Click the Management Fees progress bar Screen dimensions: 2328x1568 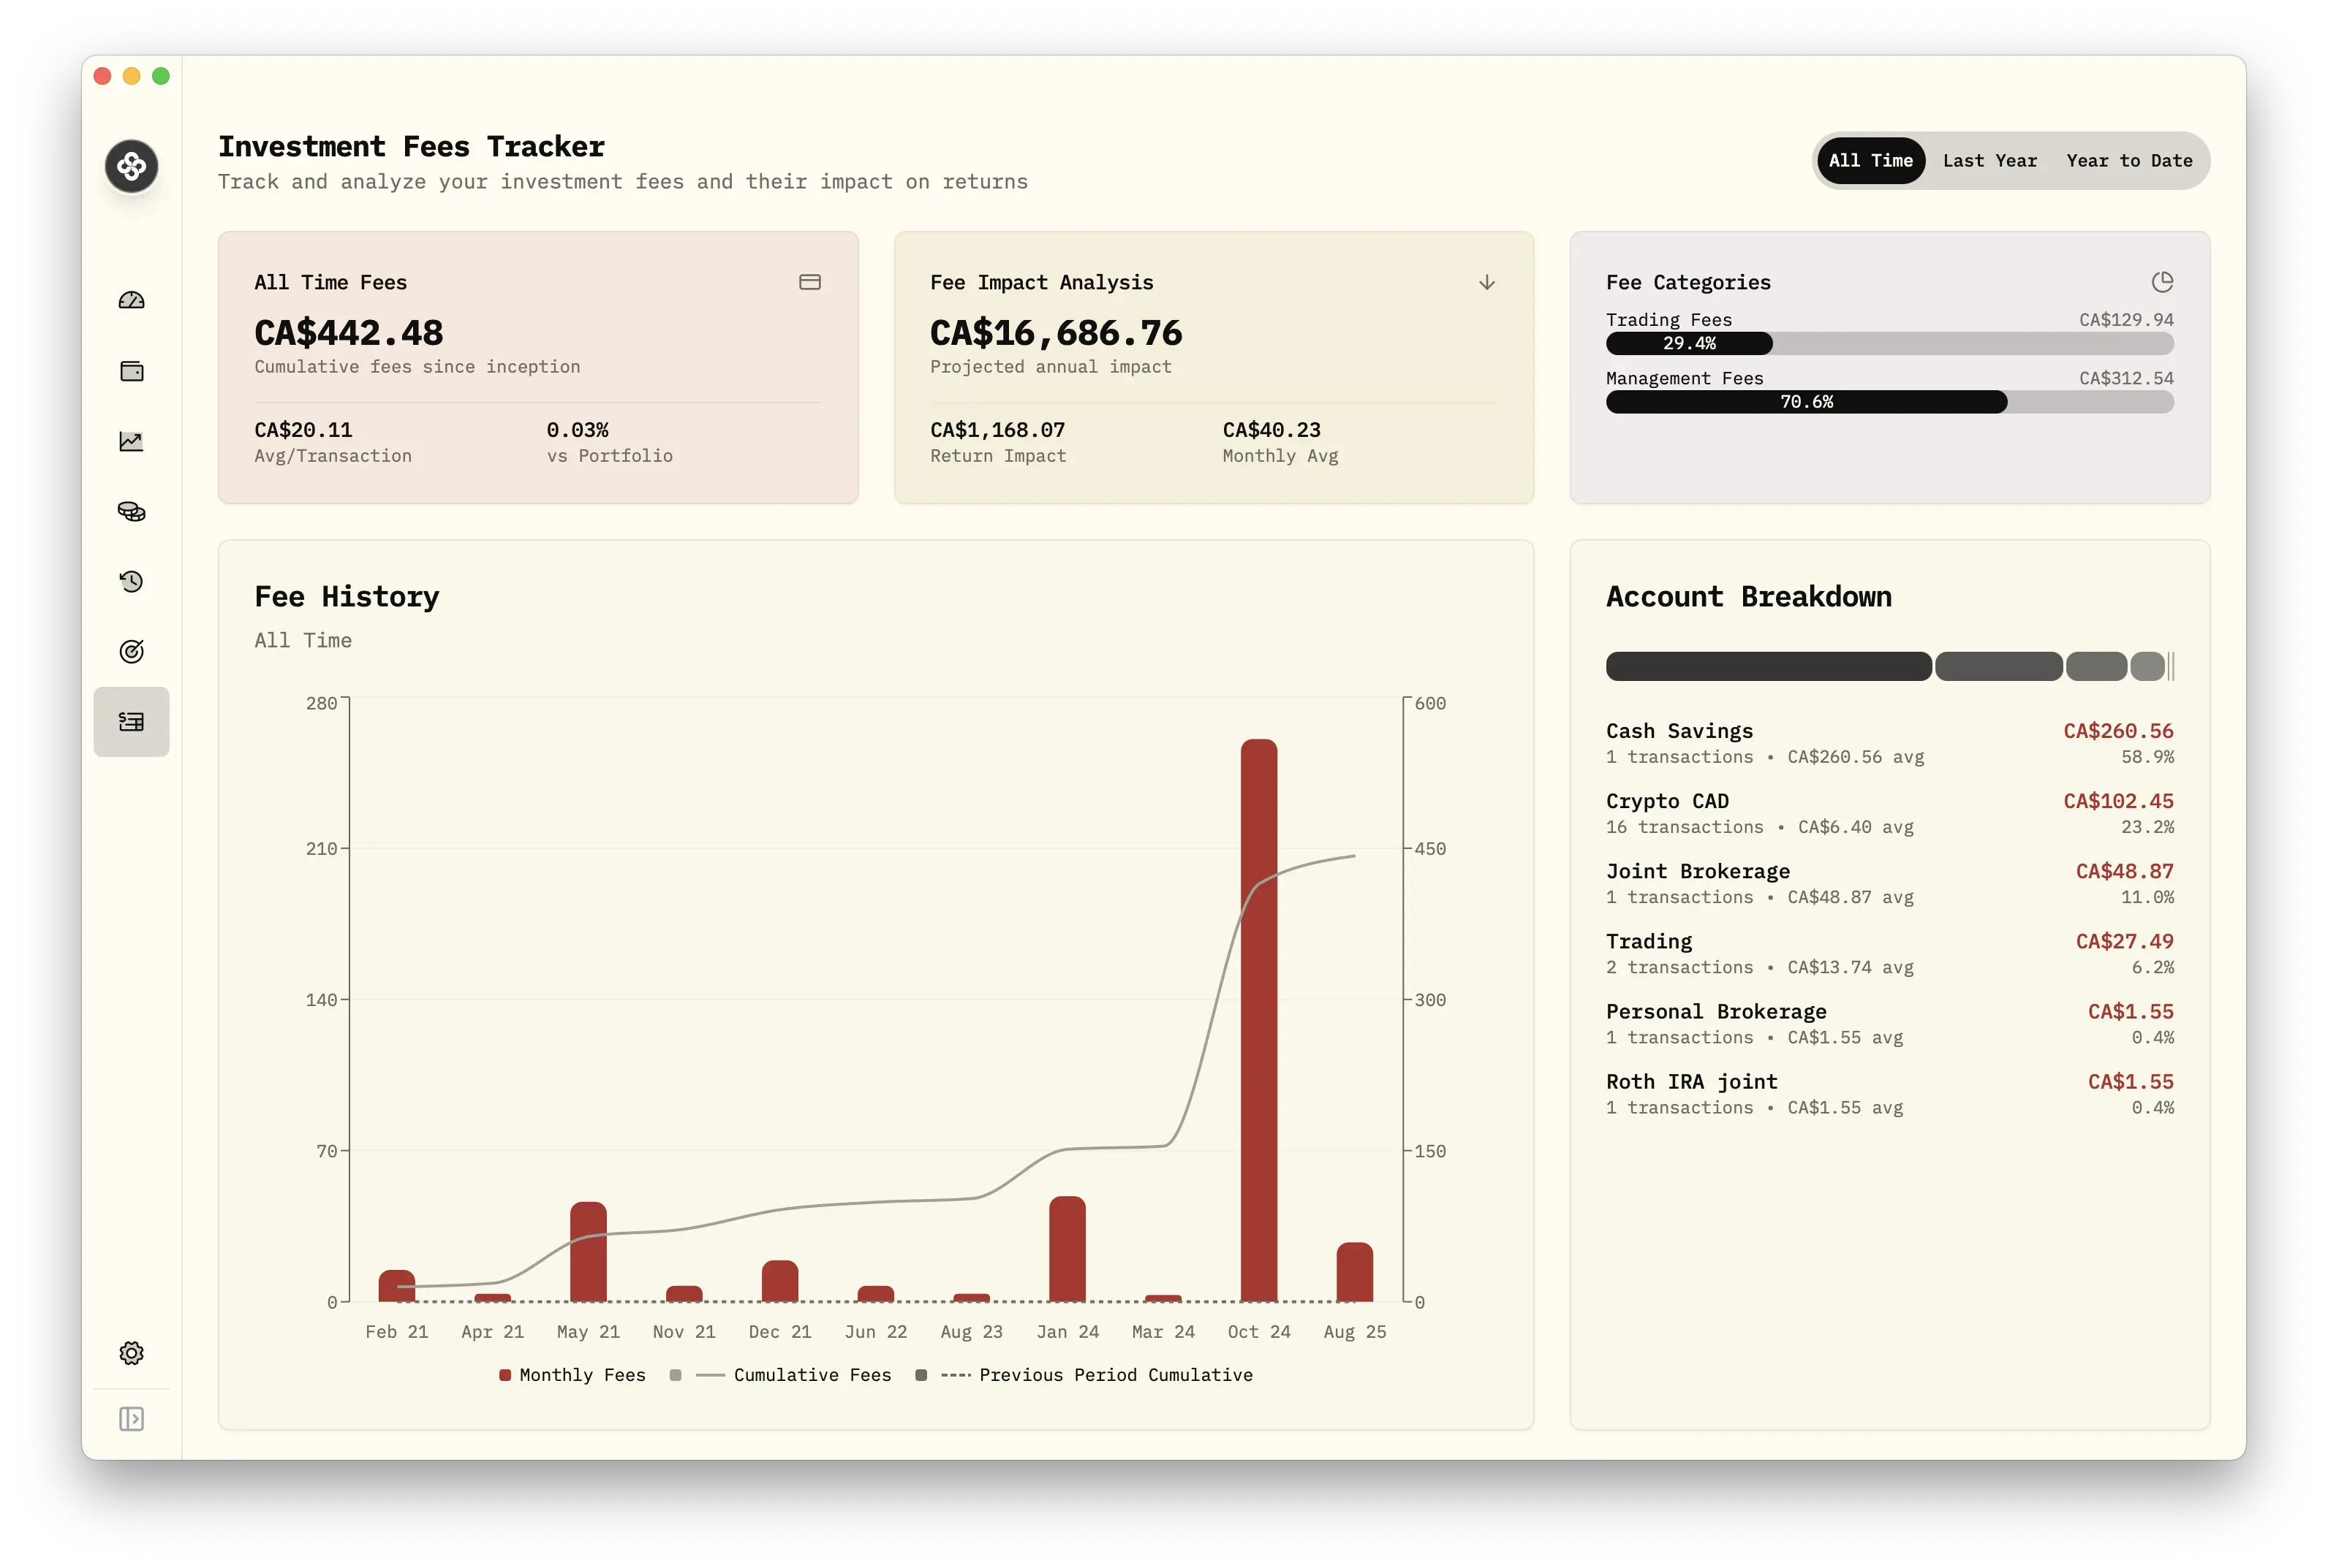pyautogui.click(x=1889, y=402)
